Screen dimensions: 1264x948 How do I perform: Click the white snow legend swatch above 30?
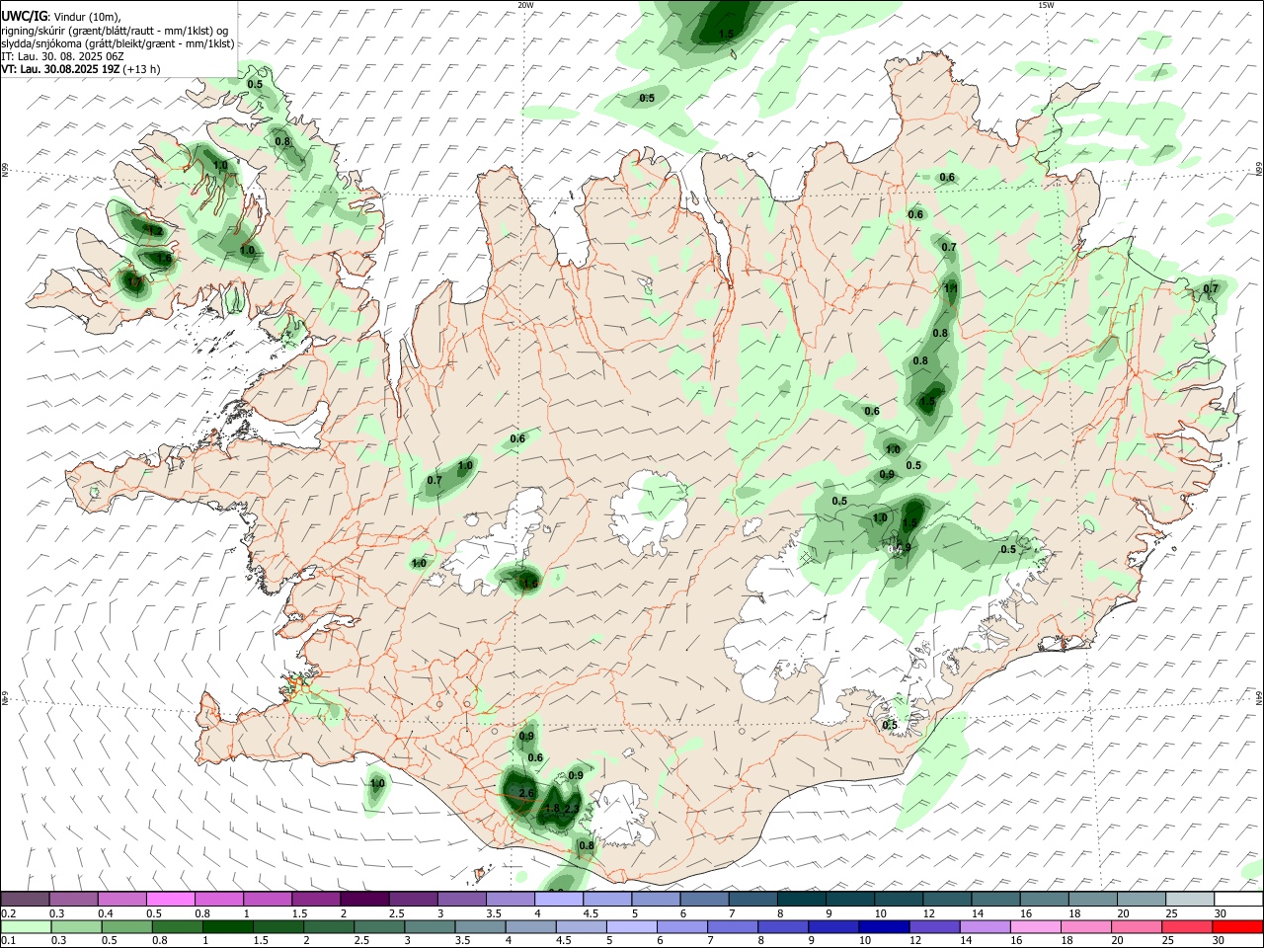tap(1238, 900)
